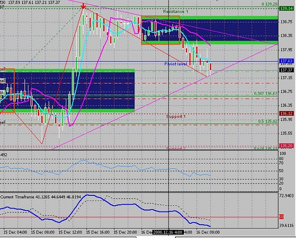This screenshot has width=296, height=238.
Task: Click the 138.75 price axis value
Action: point(286,22)
